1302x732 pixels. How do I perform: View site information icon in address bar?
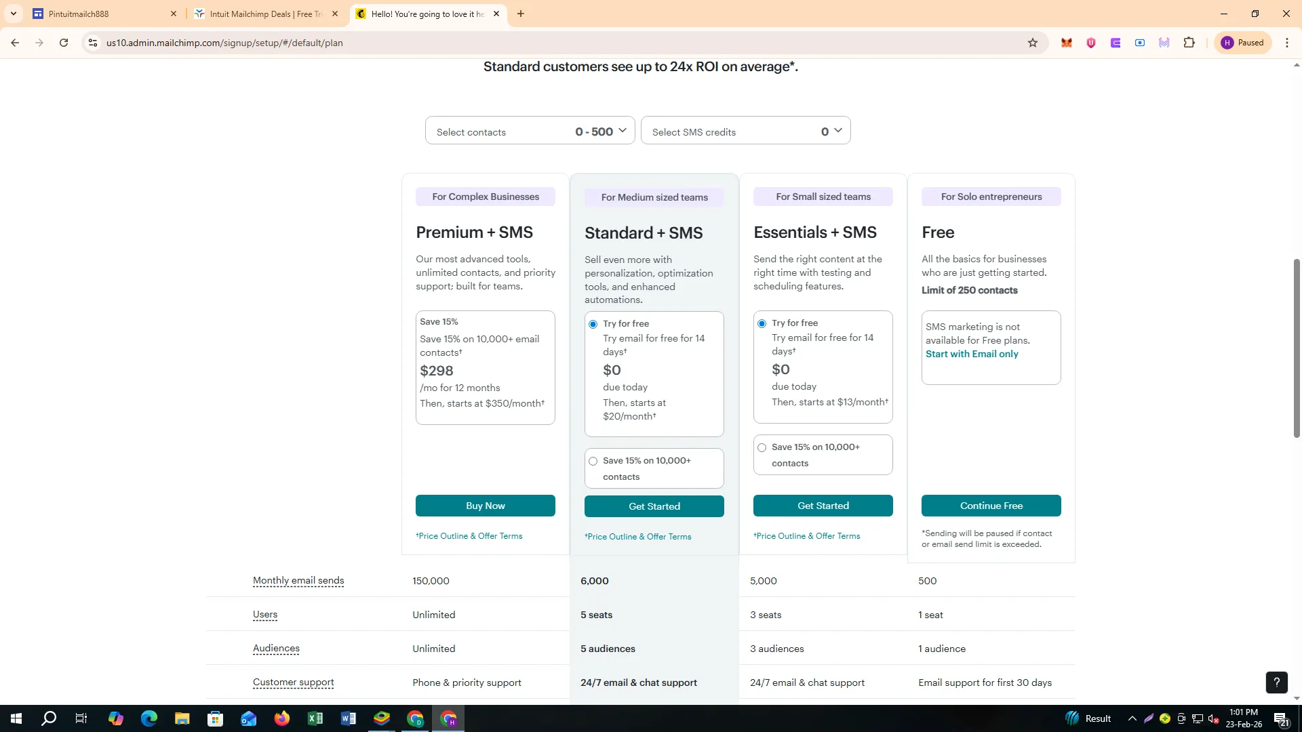coord(93,43)
